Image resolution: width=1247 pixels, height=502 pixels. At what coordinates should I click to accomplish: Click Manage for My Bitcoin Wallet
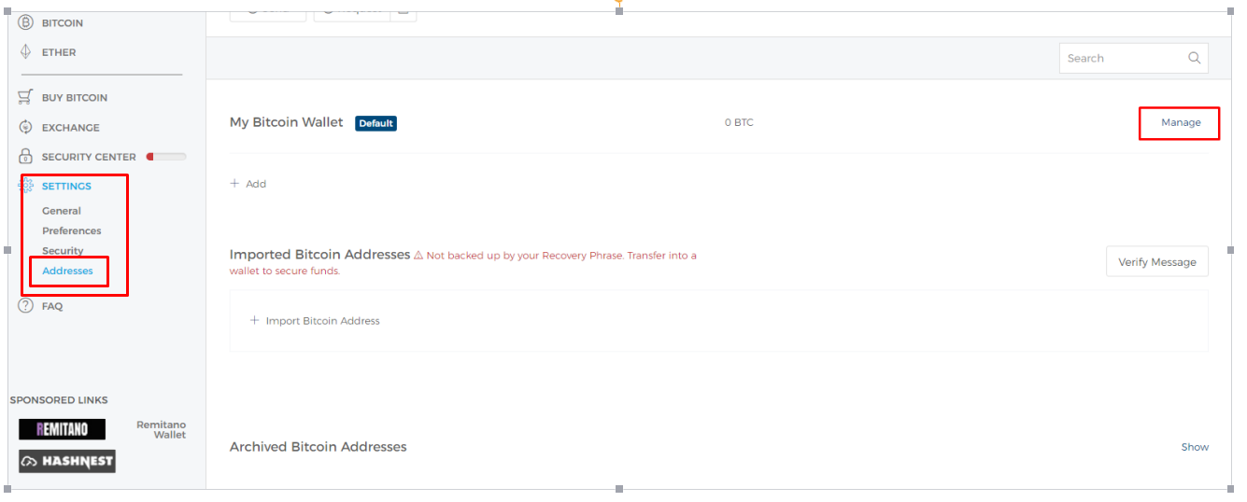(1181, 122)
